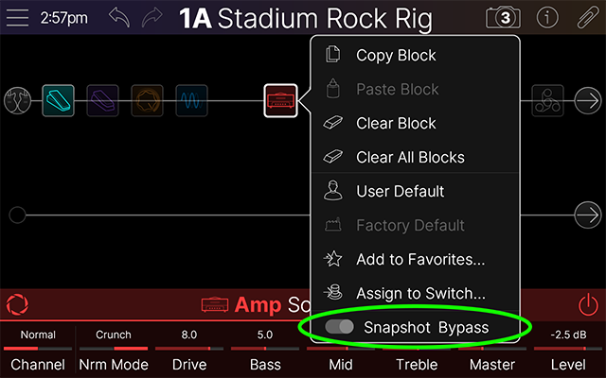Toggle the Snapshot Bypass switch
Screen dimensions: 606x378
click(x=339, y=327)
